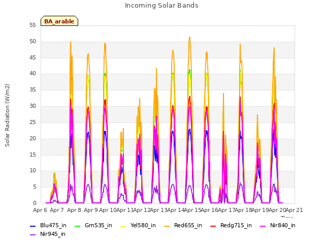Click the Apr 16 x-axis tick label

click(x=210, y=210)
